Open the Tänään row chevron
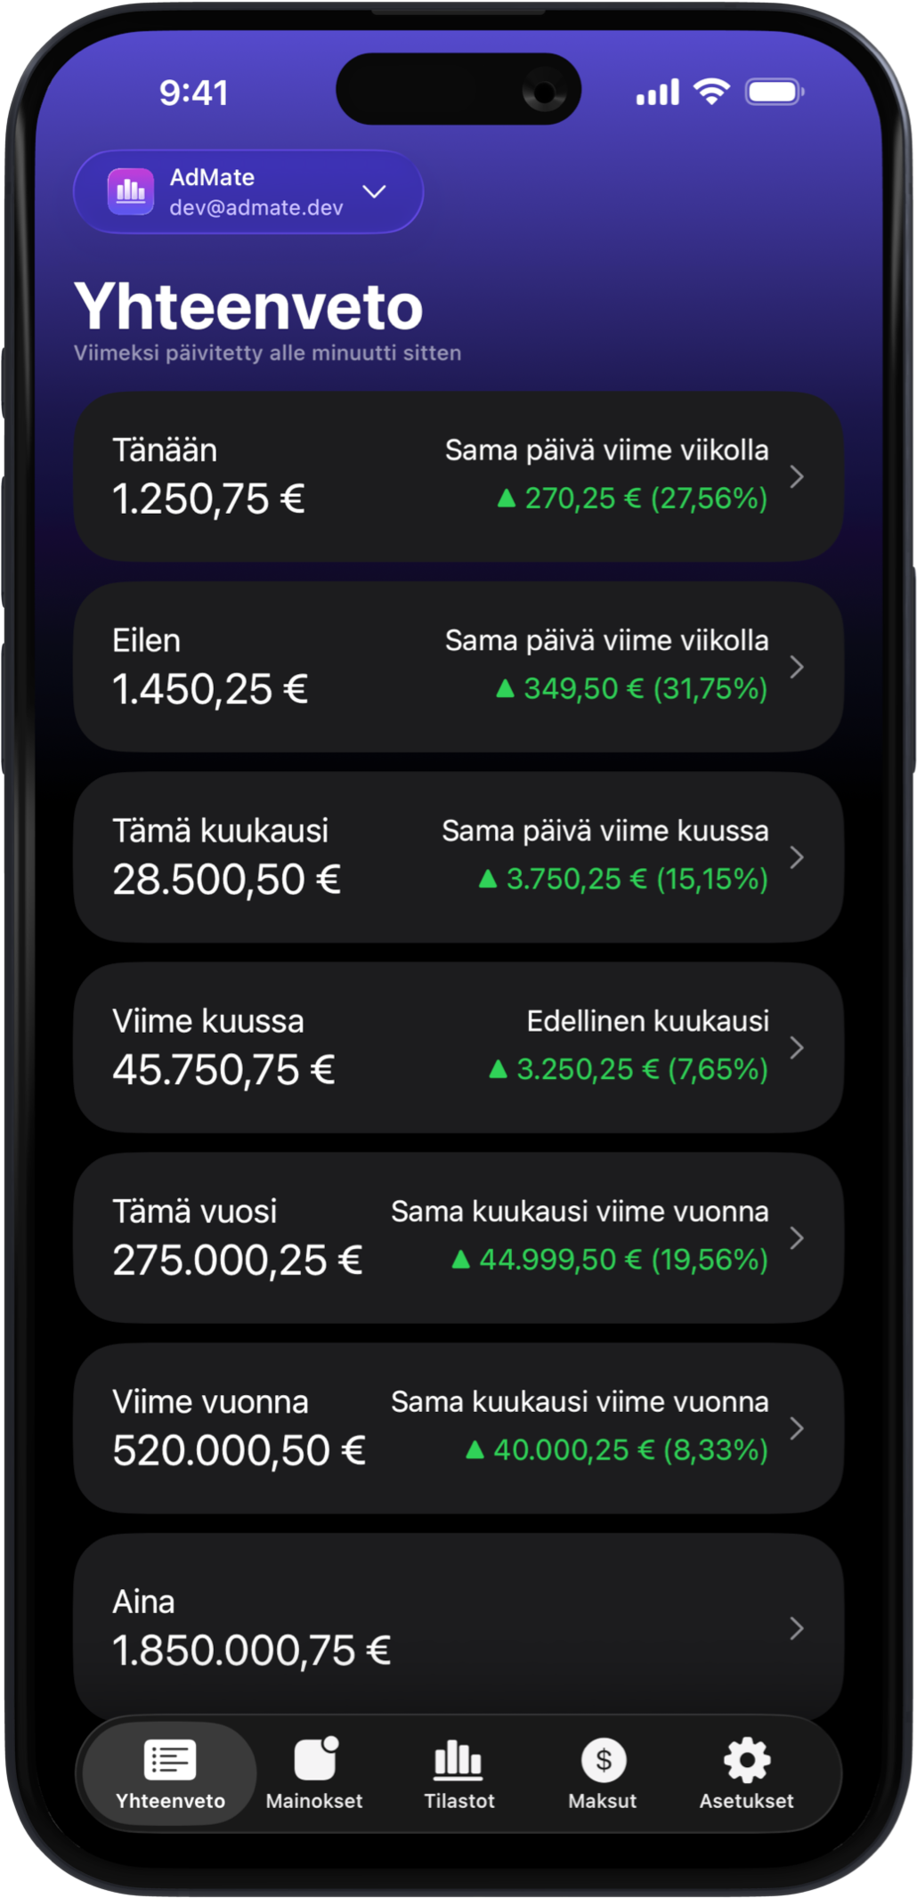Image resolution: width=917 pixels, height=1898 pixels. [x=797, y=477]
